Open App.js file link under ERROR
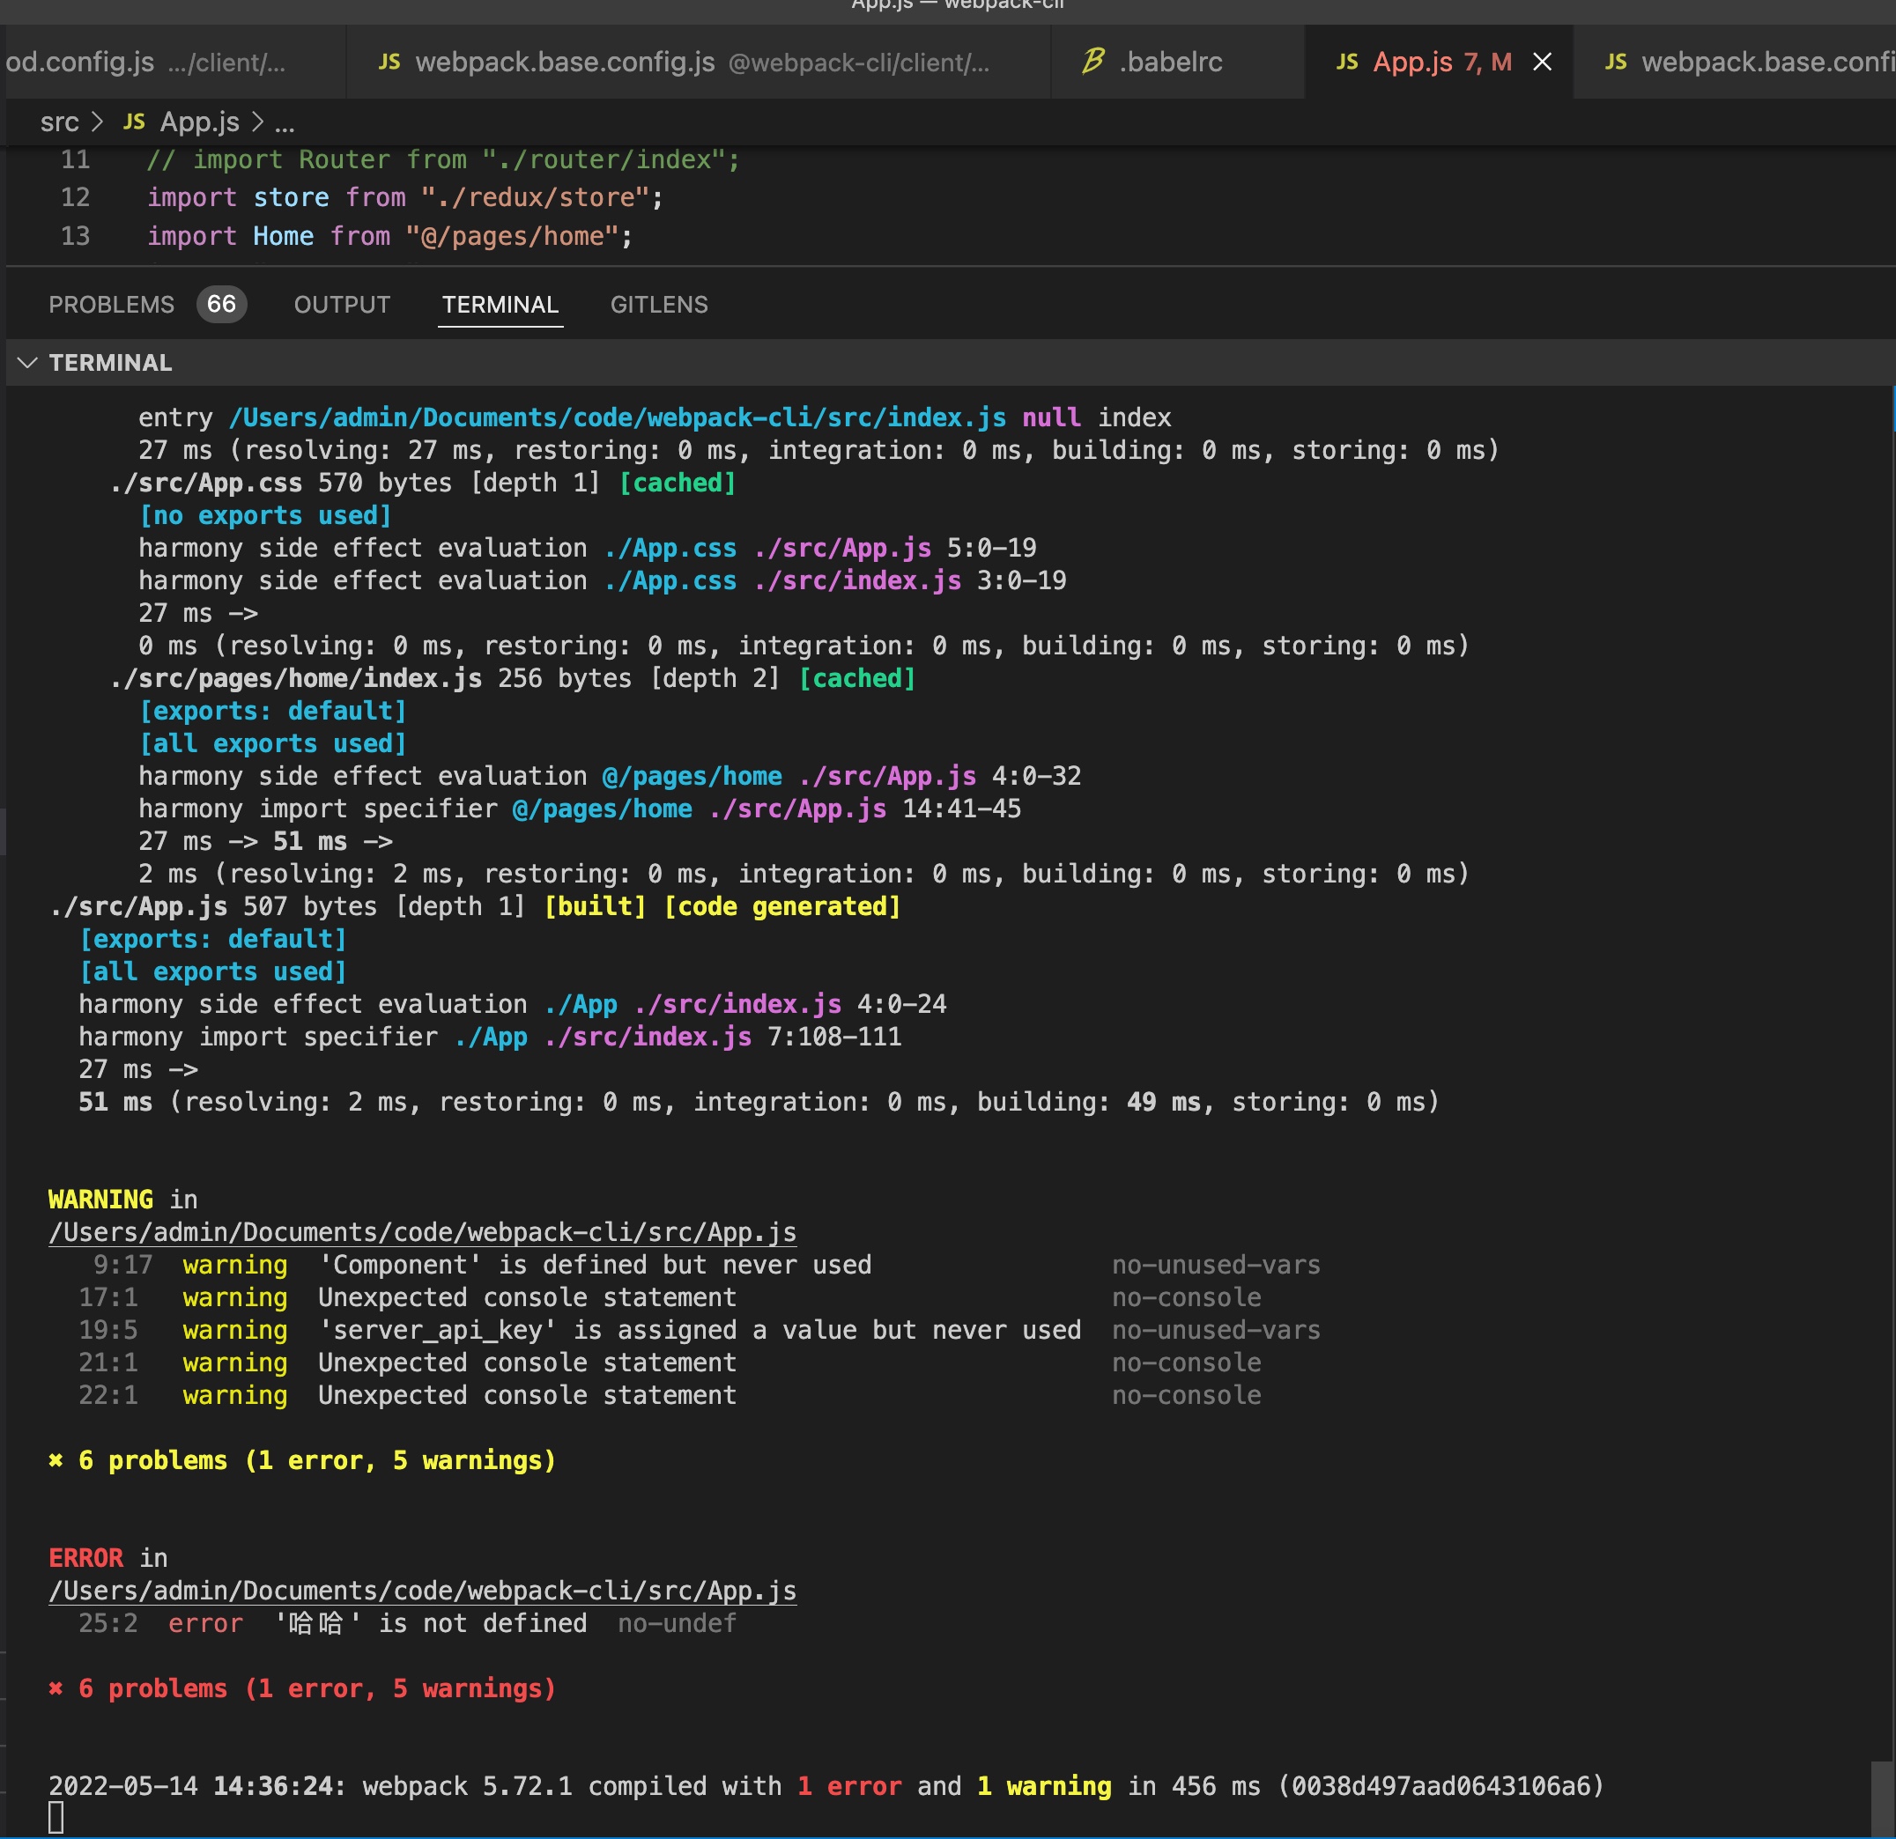Viewport: 1896px width, 1839px height. 422,1591
